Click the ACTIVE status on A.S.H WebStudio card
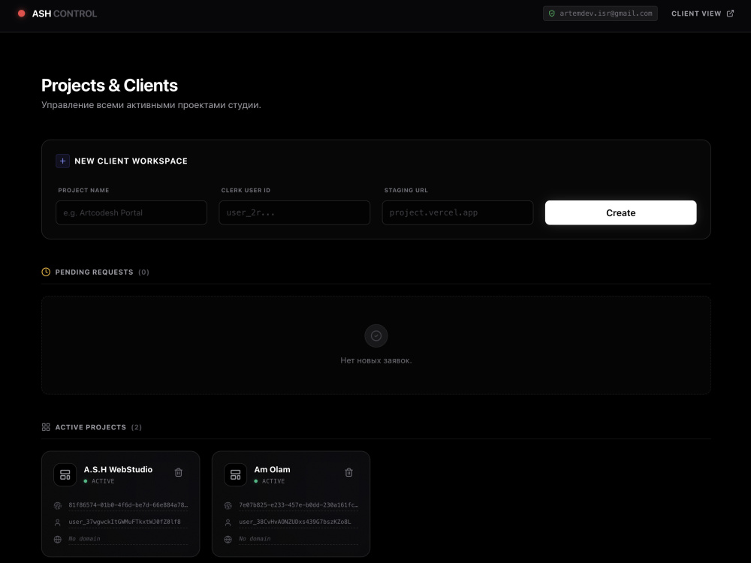The image size is (751, 563). point(99,481)
